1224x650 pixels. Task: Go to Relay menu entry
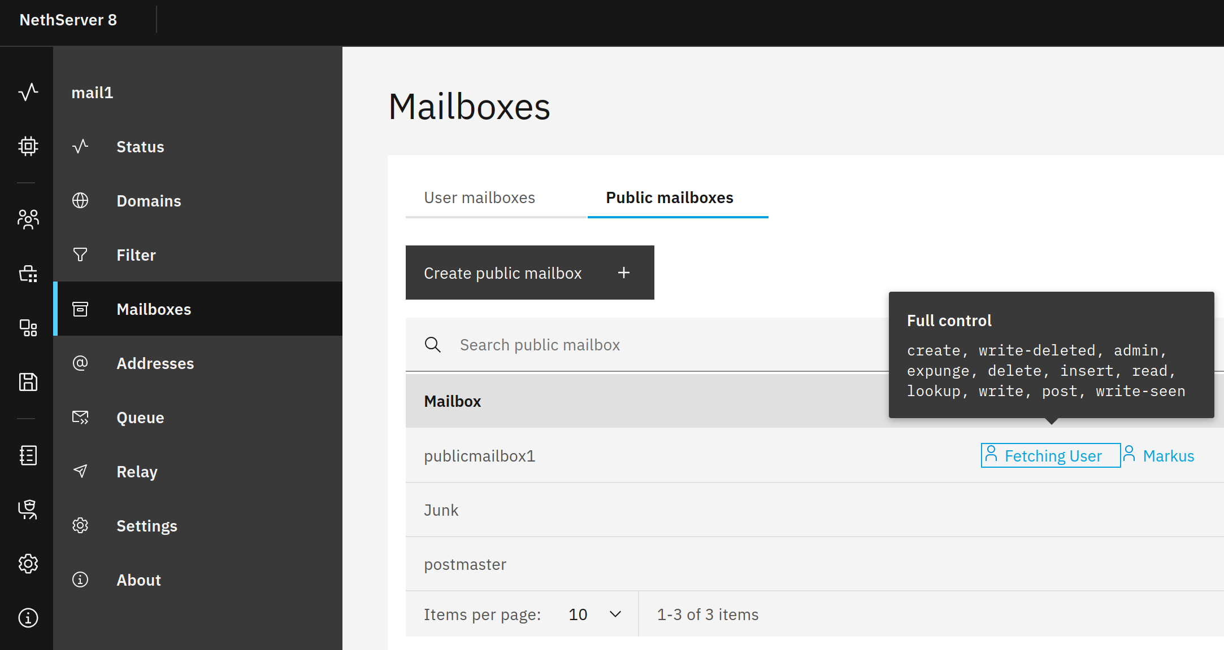[137, 472]
